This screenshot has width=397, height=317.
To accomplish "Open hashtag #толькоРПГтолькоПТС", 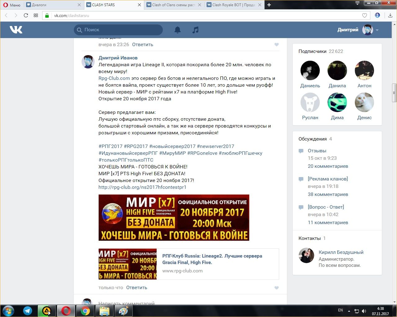I will pyautogui.click(x=126, y=160).
